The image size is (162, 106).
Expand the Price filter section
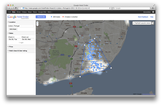pyautogui.click(x=10, y=47)
